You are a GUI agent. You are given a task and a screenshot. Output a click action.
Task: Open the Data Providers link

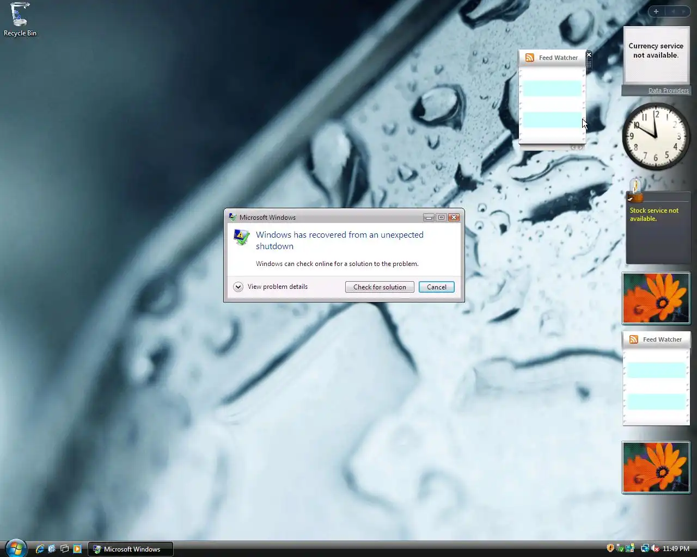tap(669, 90)
